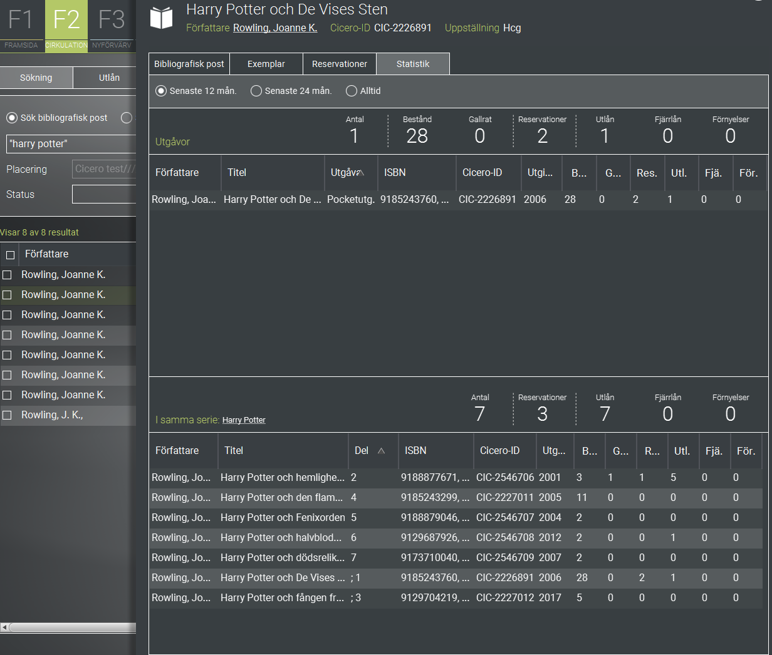Click the book title Harry Potter och De Vises Sten
772x655 pixels.
coord(287,9)
